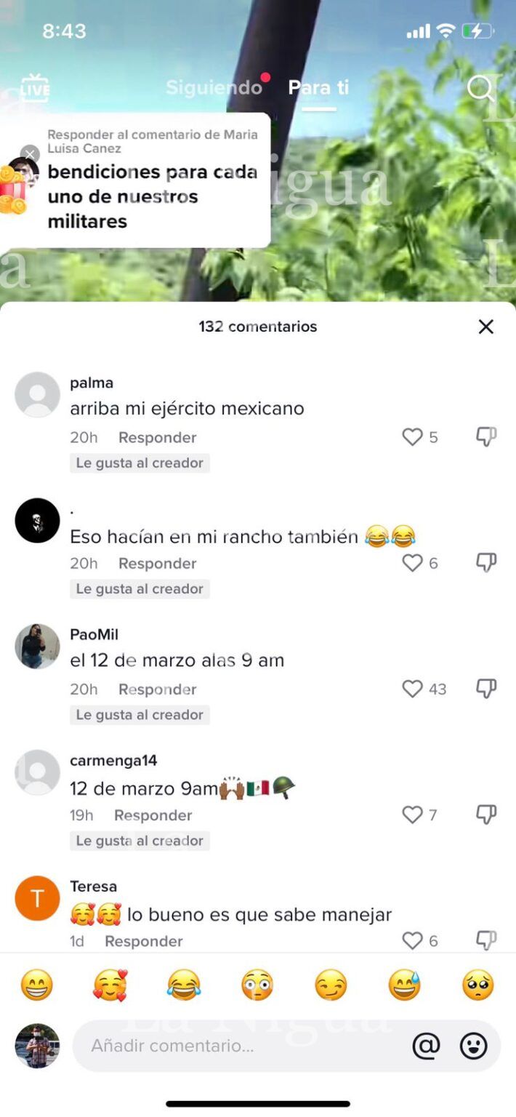Tap Responder under carmenga14's comment

153,815
